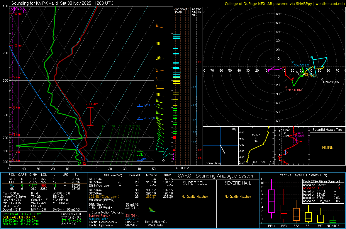Click the 'Potential Hazard Type' header
Image resolution: width=346 pixels, height=229 pixels.
tap(328, 130)
